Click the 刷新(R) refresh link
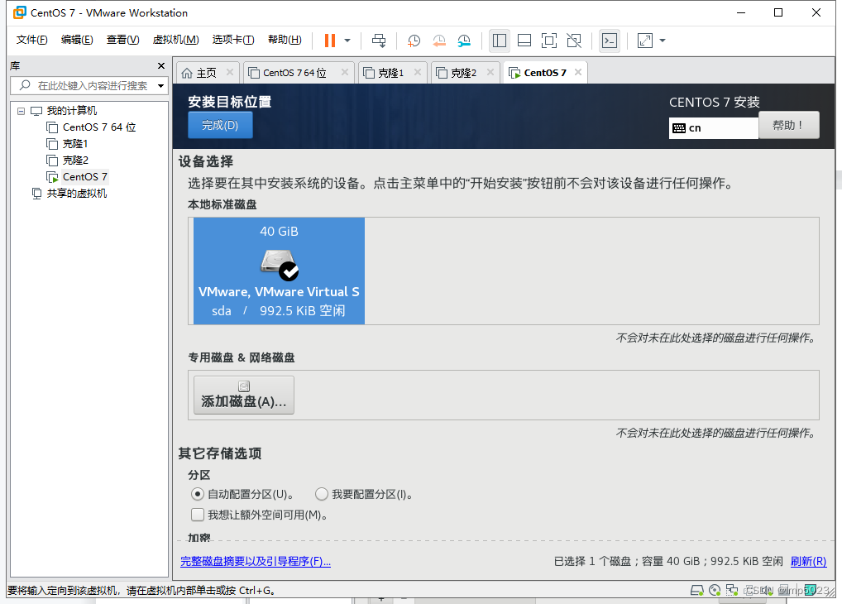This screenshot has width=842, height=604. tap(808, 561)
